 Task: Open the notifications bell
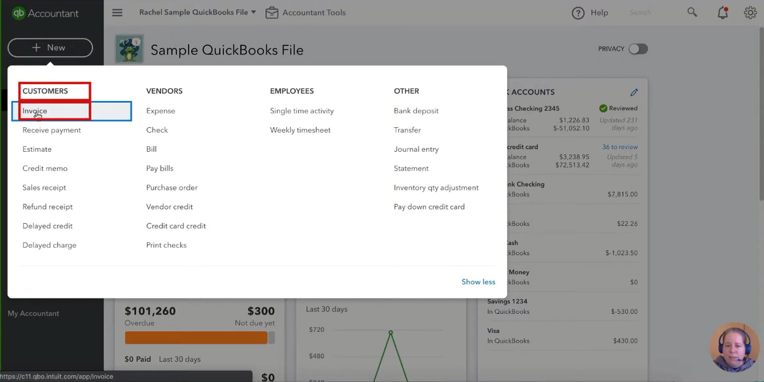pos(723,13)
